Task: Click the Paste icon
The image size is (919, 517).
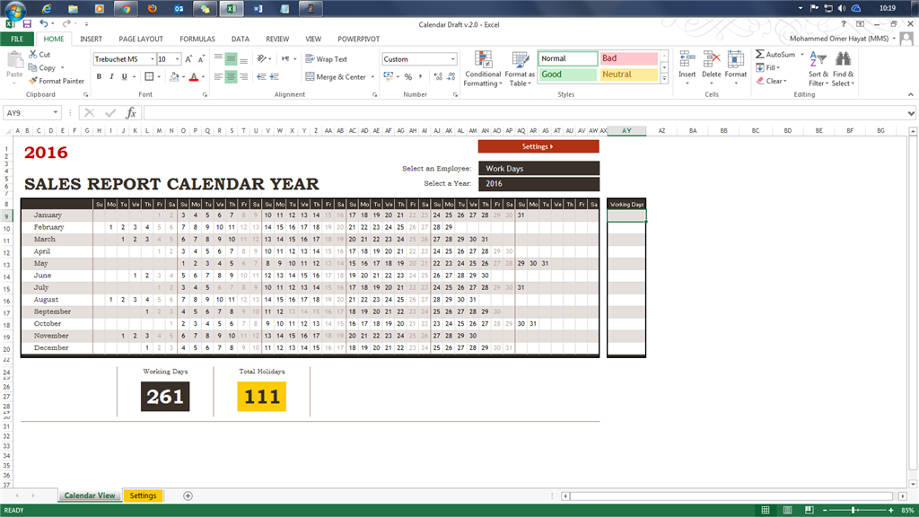Action: (x=14, y=60)
